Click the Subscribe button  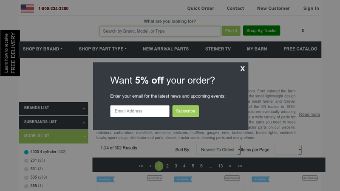(x=185, y=111)
